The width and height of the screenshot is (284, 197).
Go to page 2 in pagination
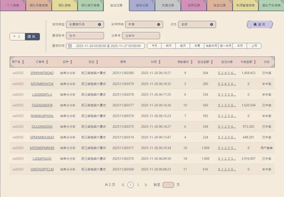(138, 185)
